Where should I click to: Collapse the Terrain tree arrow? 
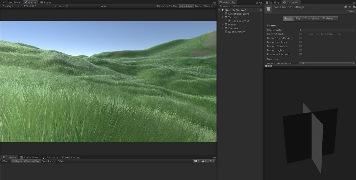pos(223,17)
